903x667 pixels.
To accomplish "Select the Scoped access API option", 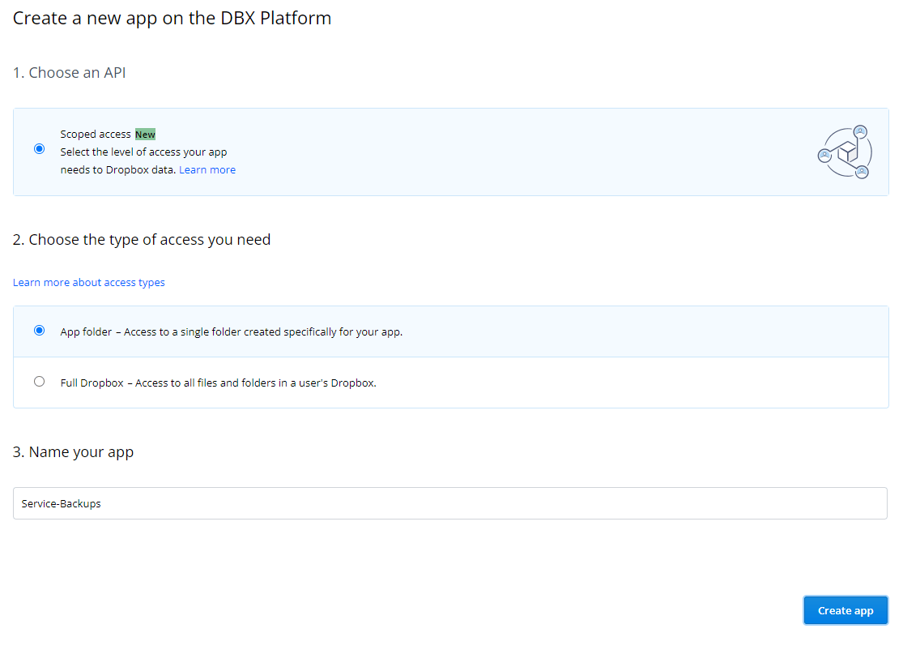I will 39,149.
